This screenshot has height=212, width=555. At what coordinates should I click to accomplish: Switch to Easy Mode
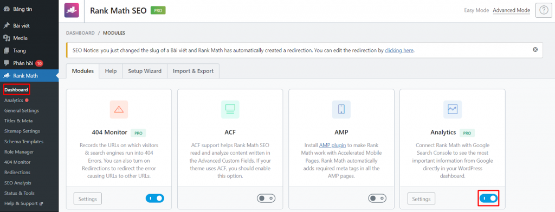(x=476, y=10)
